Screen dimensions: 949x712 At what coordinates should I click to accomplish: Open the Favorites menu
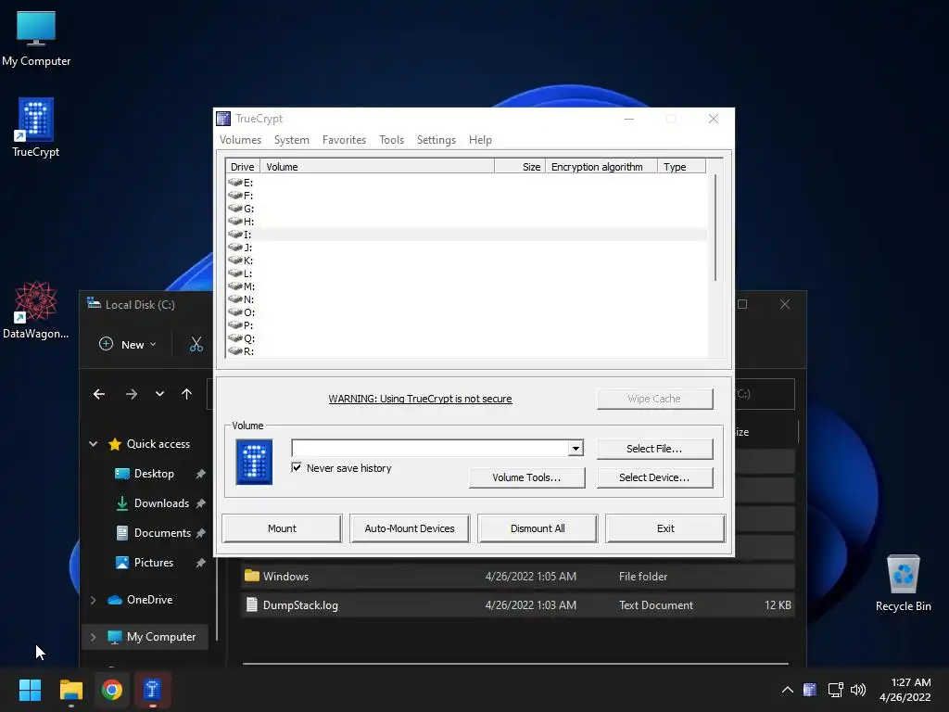point(344,140)
